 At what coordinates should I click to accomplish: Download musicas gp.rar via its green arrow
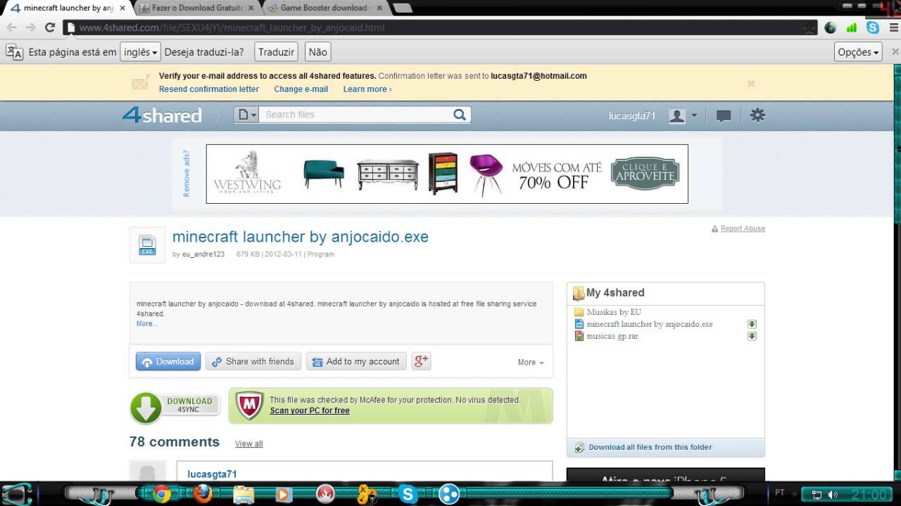click(x=752, y=336)
